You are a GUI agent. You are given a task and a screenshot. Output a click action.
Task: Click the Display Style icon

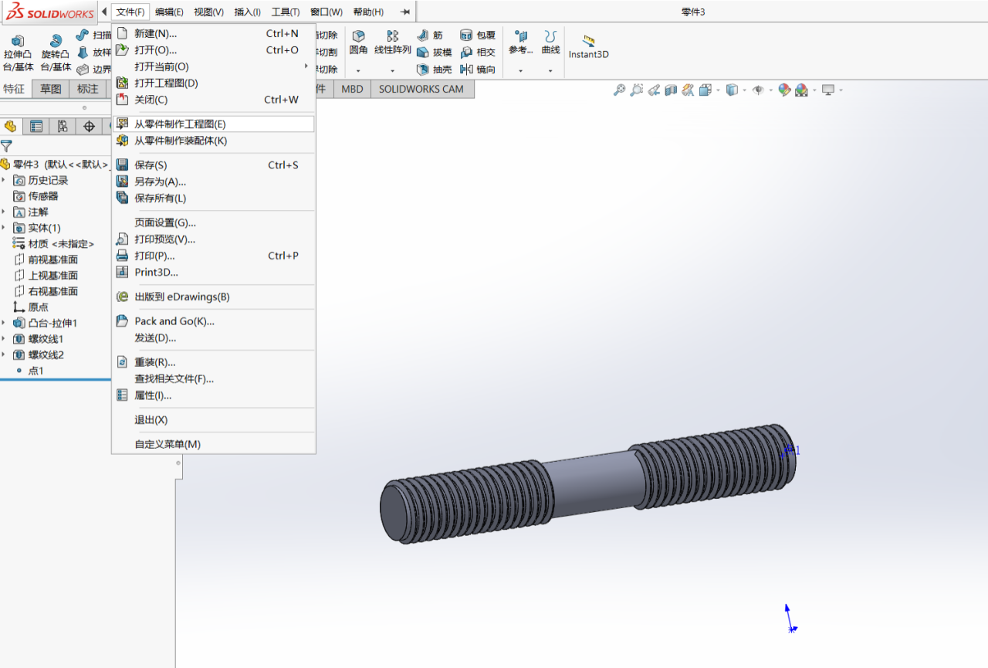click(x=732, y=90)
